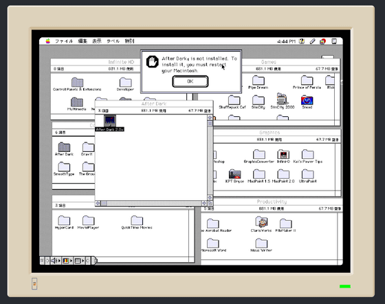Screen dimensions: 385x304
Task: Click the menu bar clock showing 4:44 PM
Action: point(286,41)
